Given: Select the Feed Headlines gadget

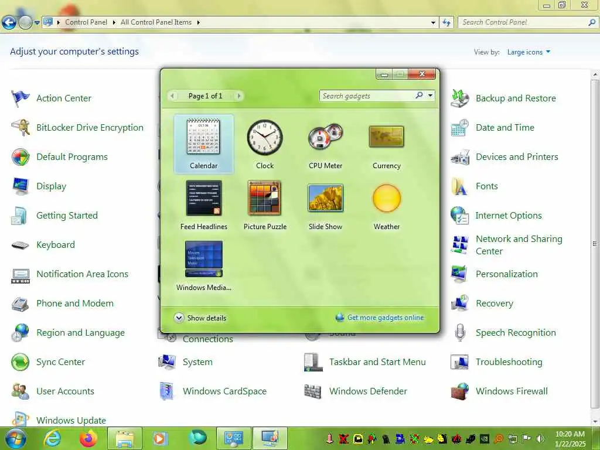Looking at the screenshot, I should [x=203, y=205].
